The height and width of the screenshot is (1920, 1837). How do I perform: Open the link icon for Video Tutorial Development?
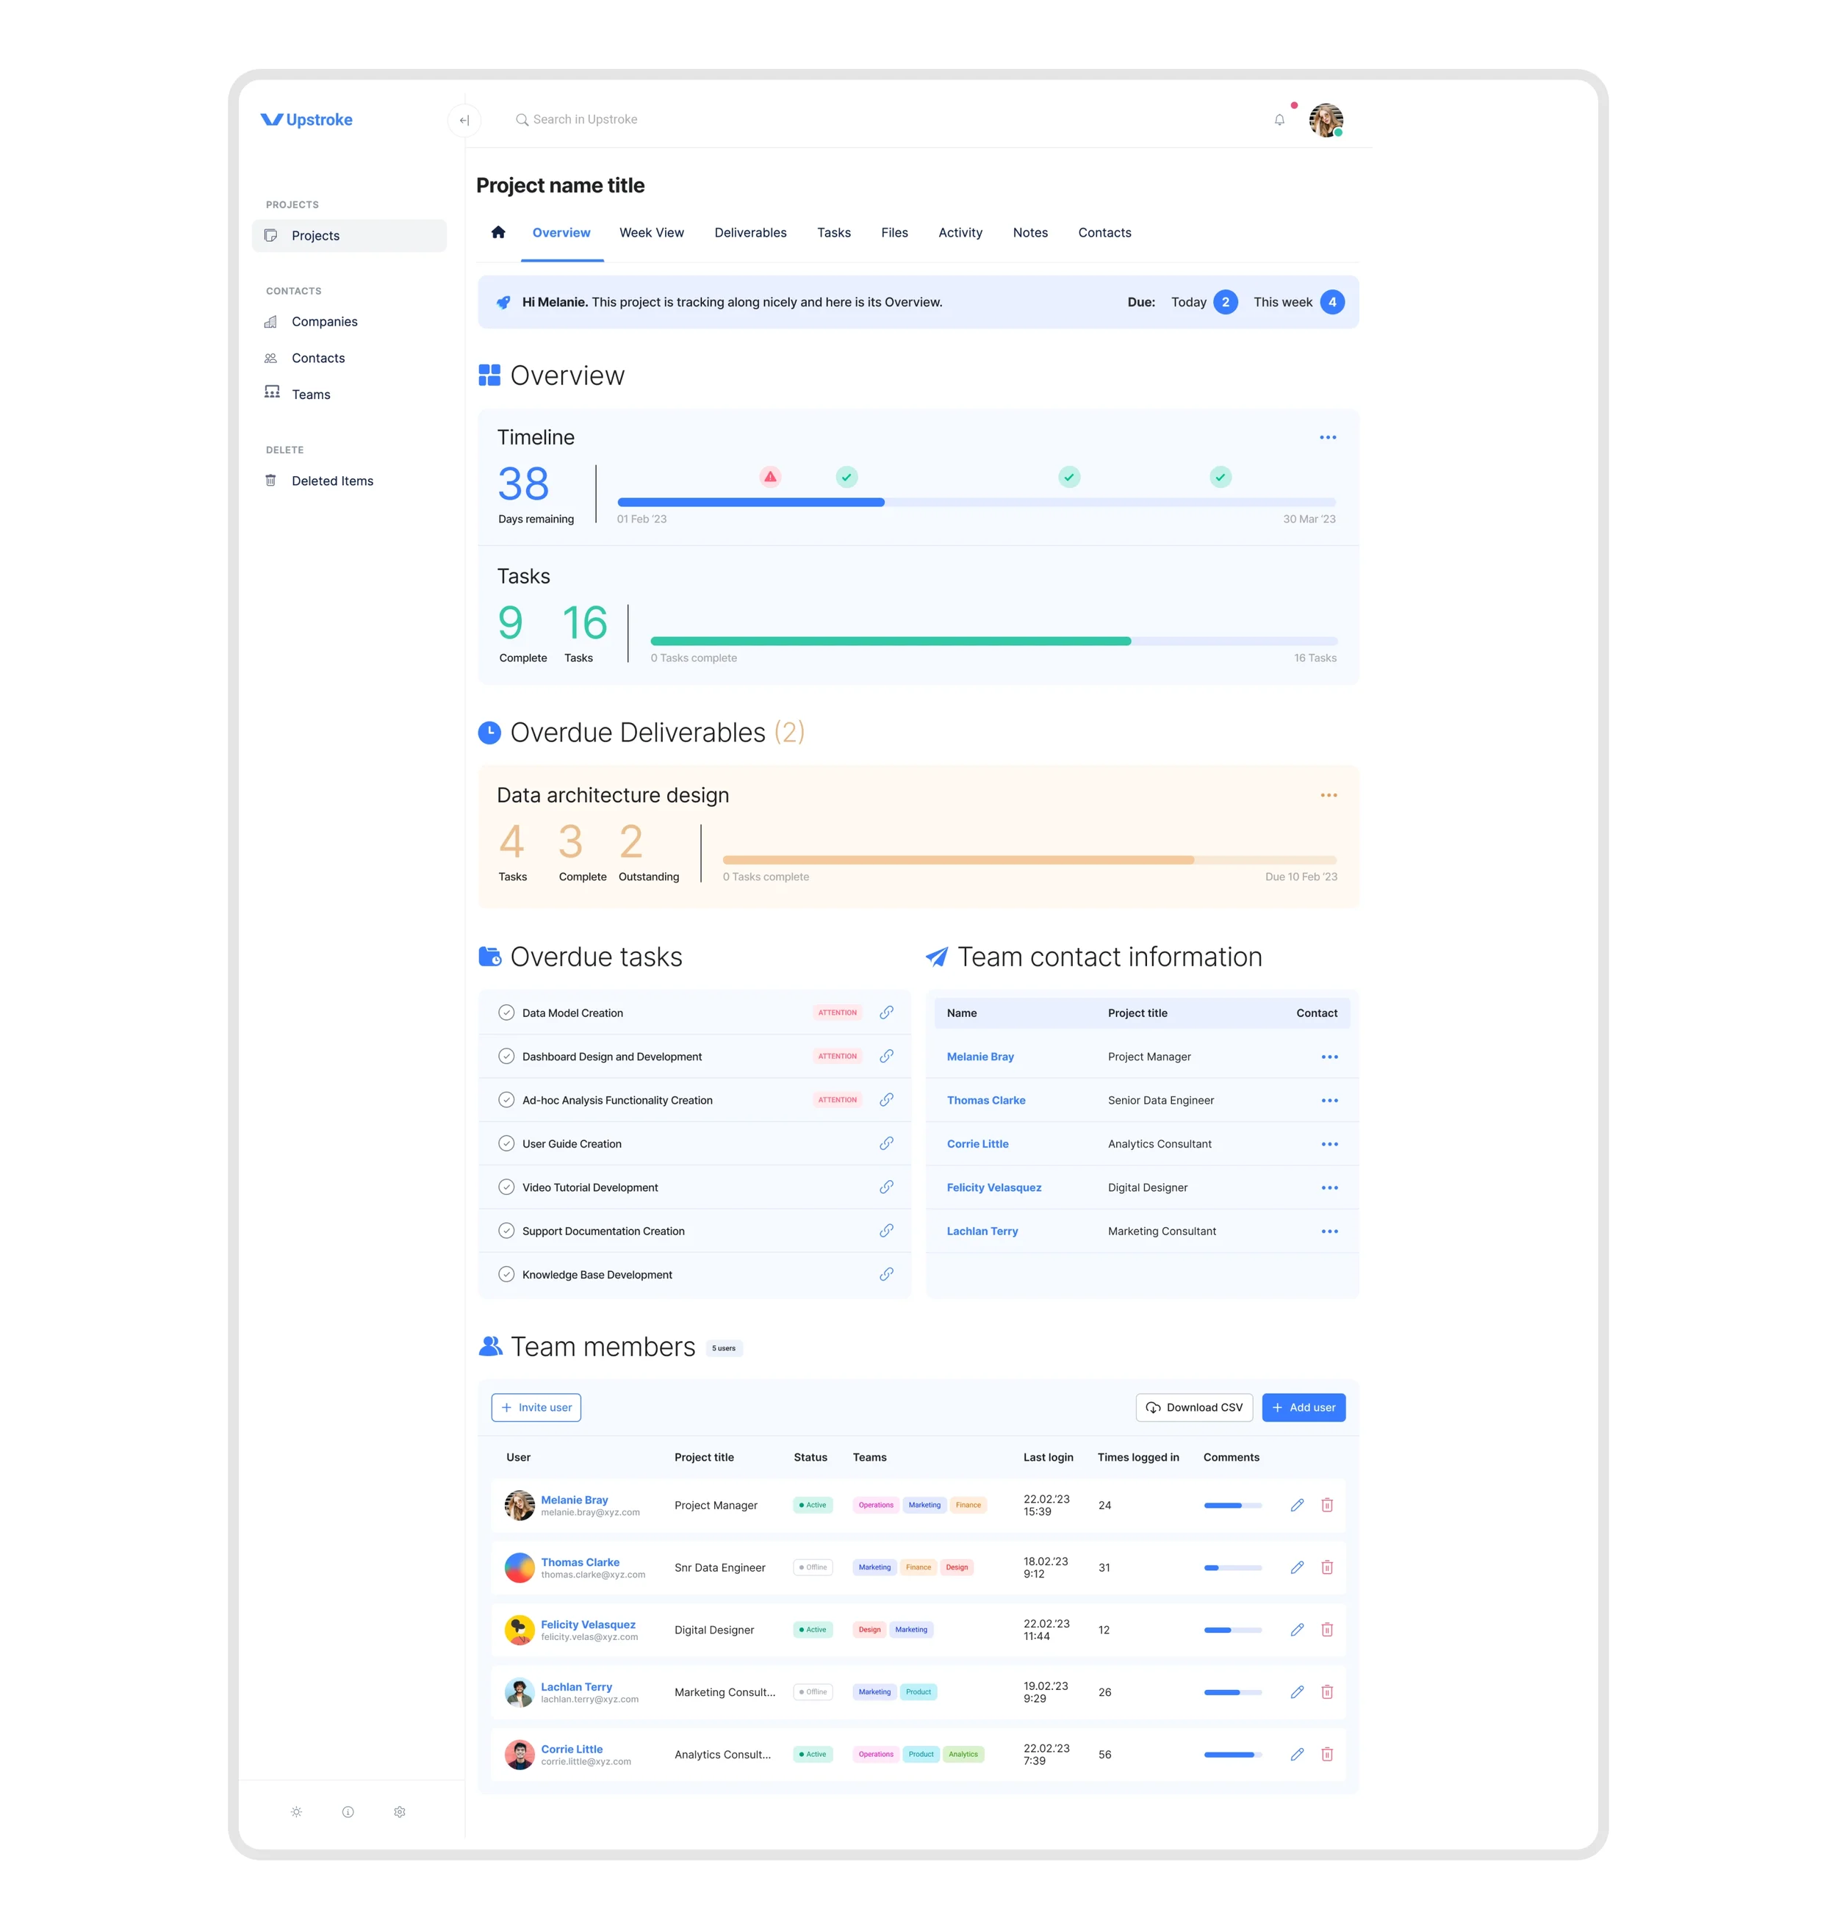click(x=886, y=1187)
